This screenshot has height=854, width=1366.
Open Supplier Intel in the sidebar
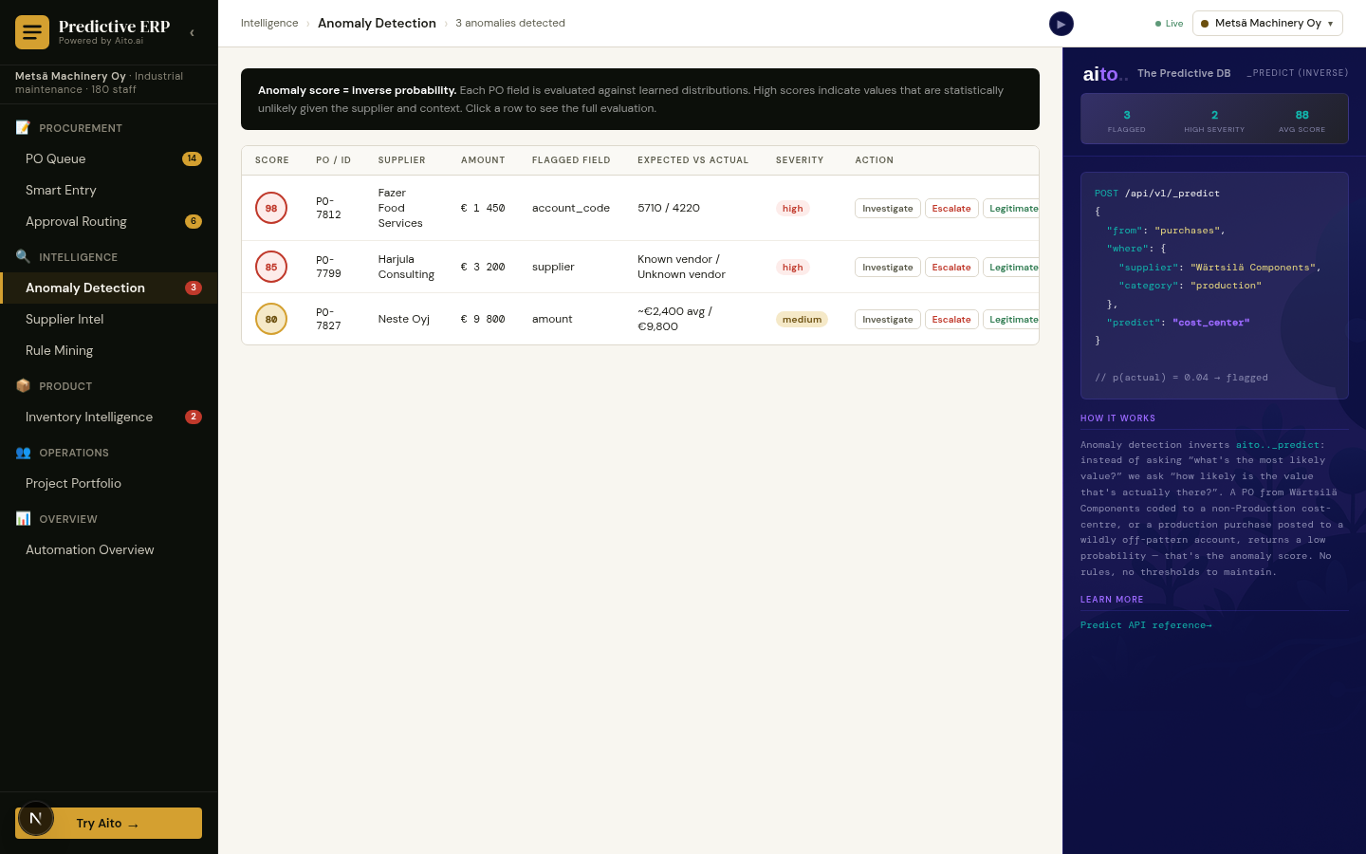109,319
